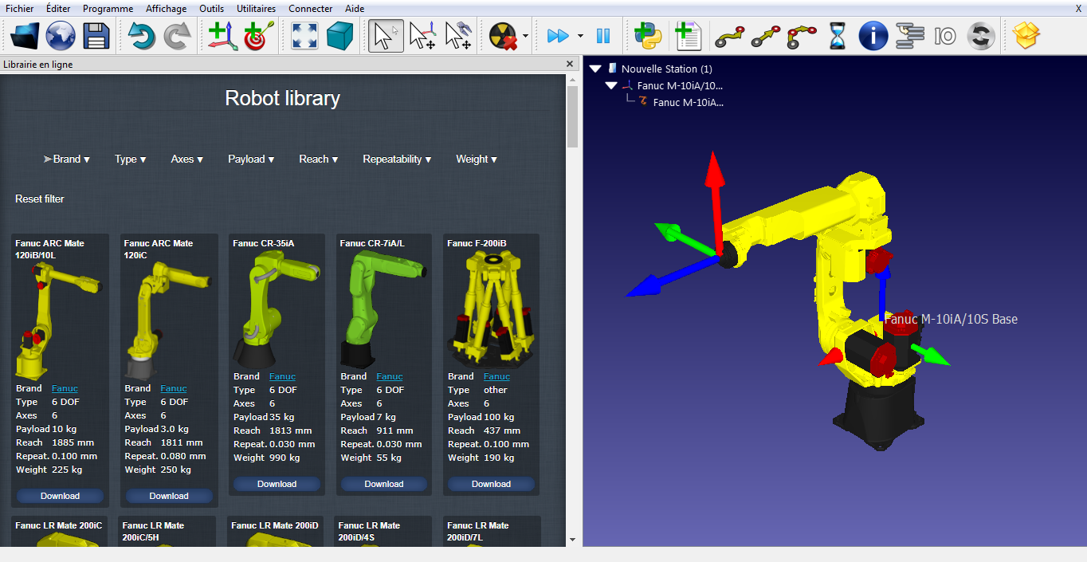Add a new program sheet icon
Image resolution: width=1087 pixels, height=562 pixels.
pos(687,36)
